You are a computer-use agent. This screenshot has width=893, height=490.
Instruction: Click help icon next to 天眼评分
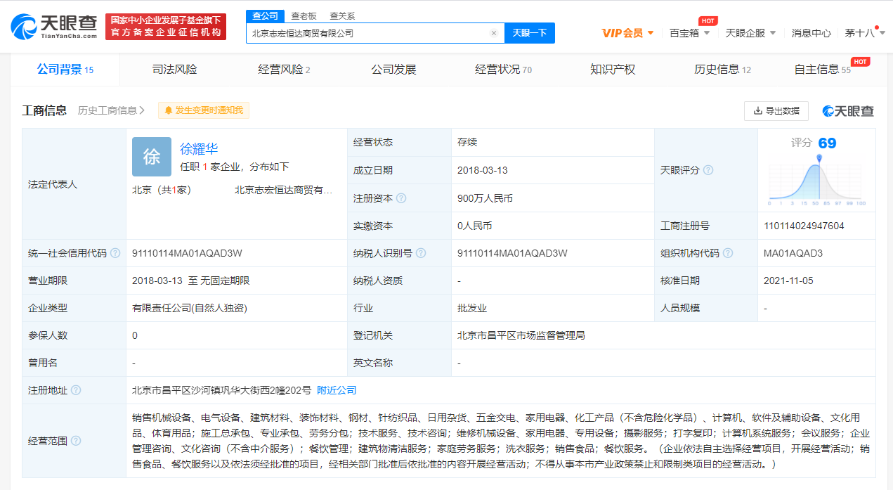[x=708, y=170]
